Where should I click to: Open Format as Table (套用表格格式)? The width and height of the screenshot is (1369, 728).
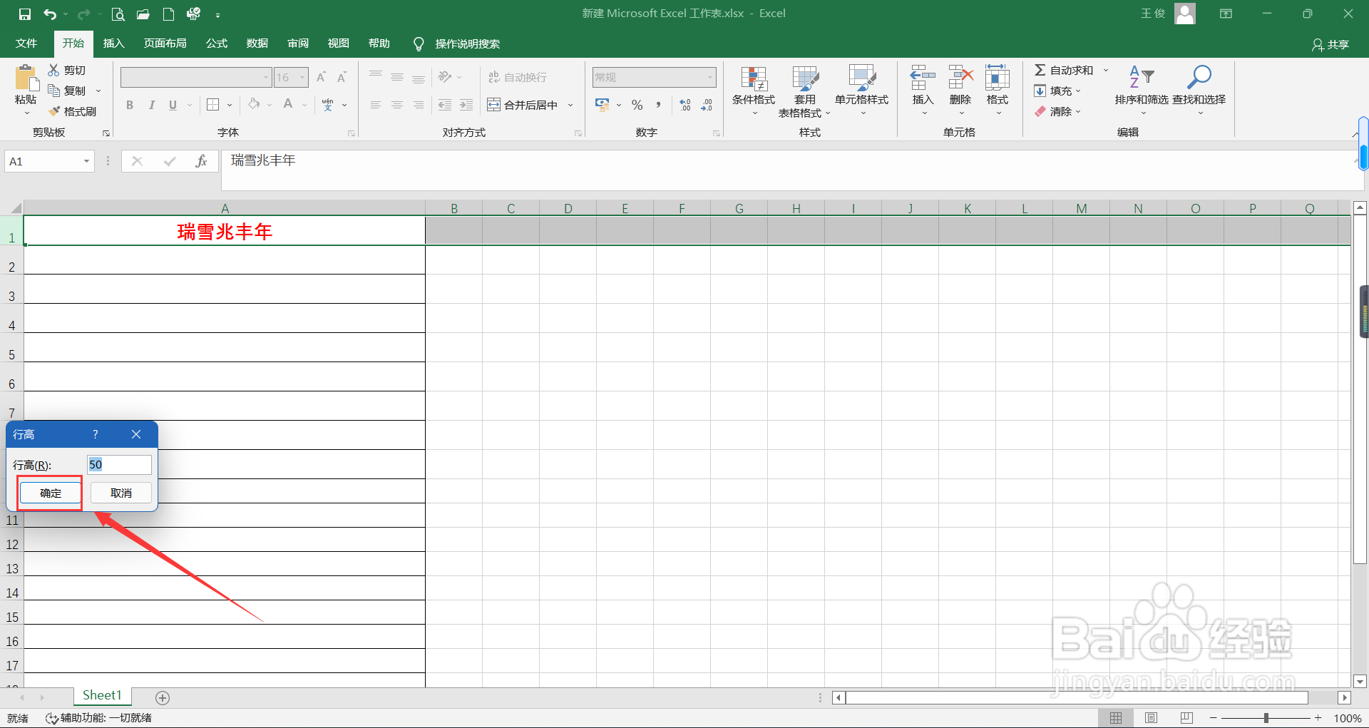tap(804, 91)
